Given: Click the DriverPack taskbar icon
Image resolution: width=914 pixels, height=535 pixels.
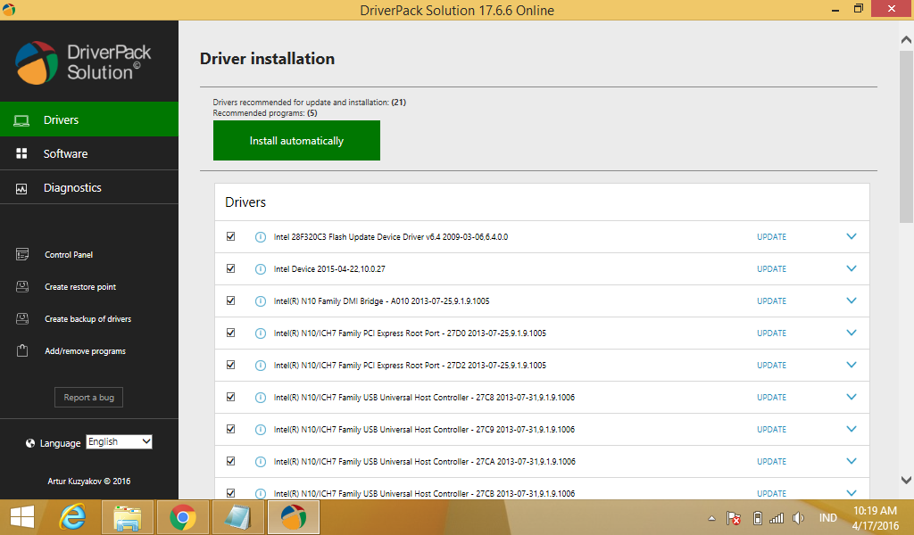Looking at the screenshot, I should (293, 517).
